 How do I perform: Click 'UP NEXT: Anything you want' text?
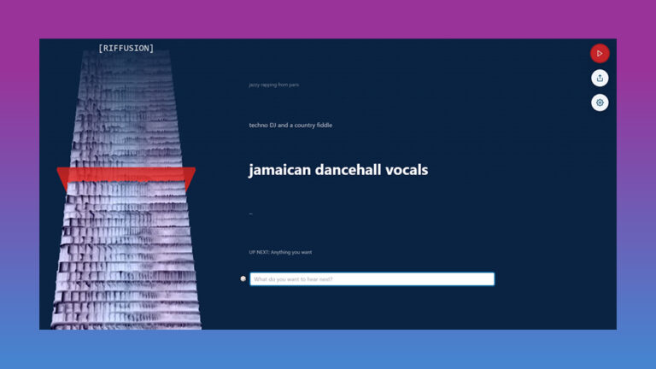280,252
